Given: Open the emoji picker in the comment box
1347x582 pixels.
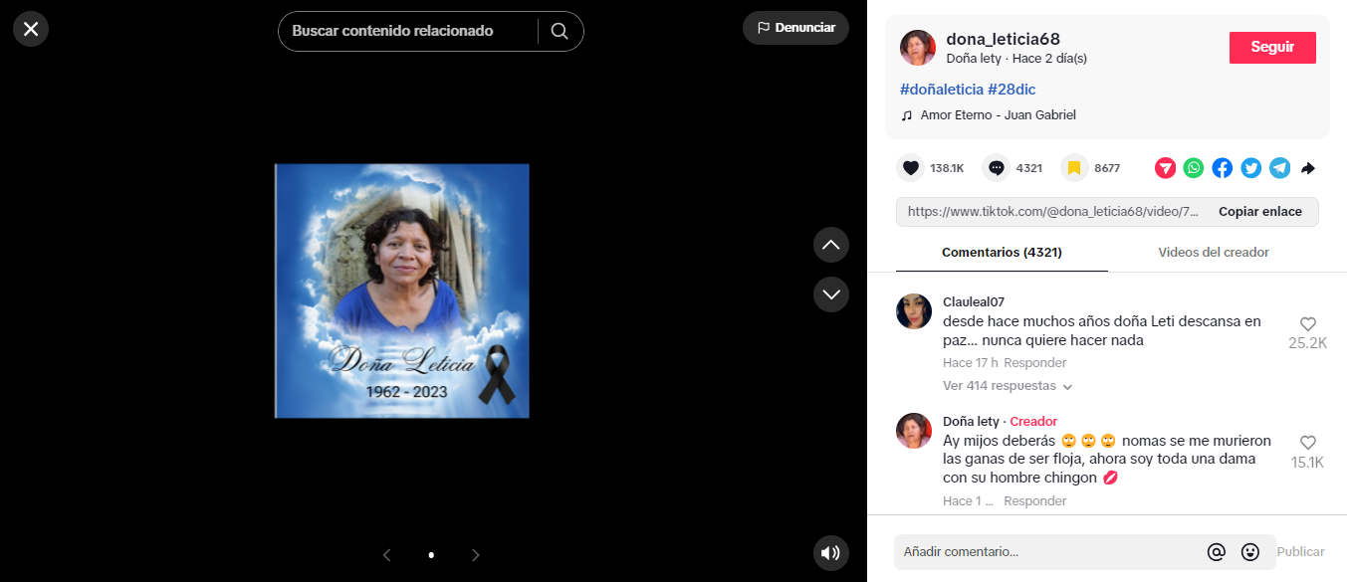Looking at the screenshot, I should coord(1249,551).
